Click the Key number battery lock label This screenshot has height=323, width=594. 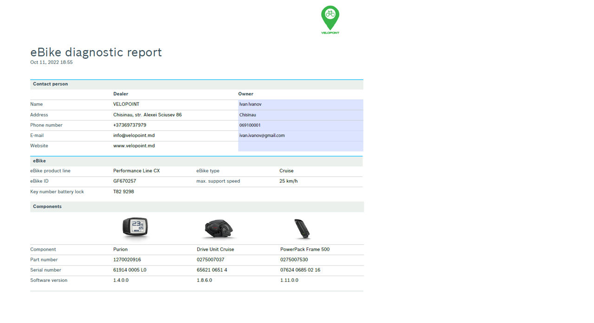[57, 192]
